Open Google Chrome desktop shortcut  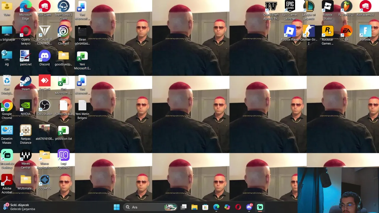point(7,110)
